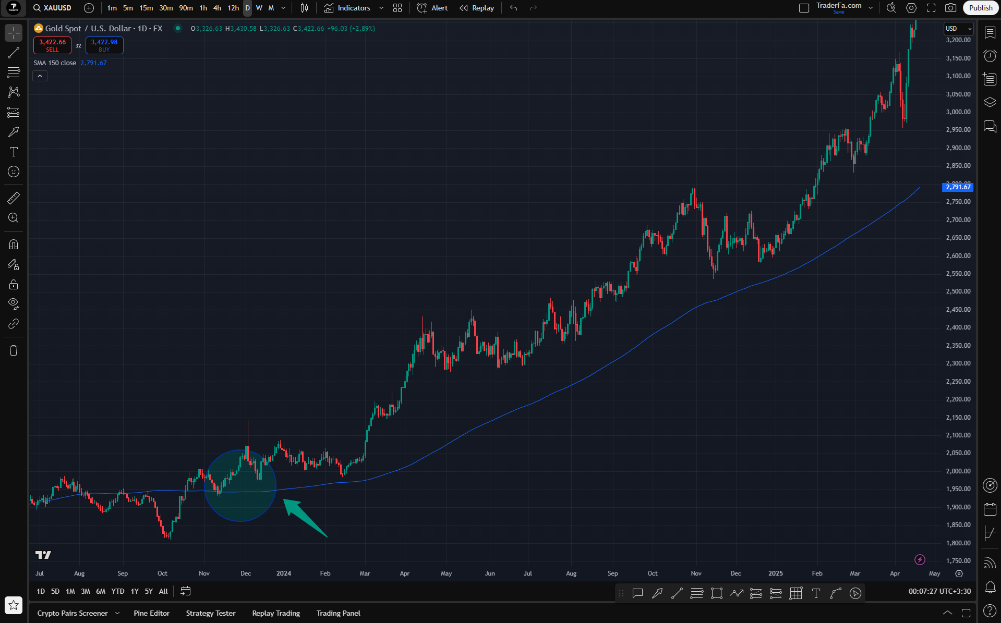Open the Trading Panel tab
This screenshot has width=1001, height=623.
click(x=338, y=613)
